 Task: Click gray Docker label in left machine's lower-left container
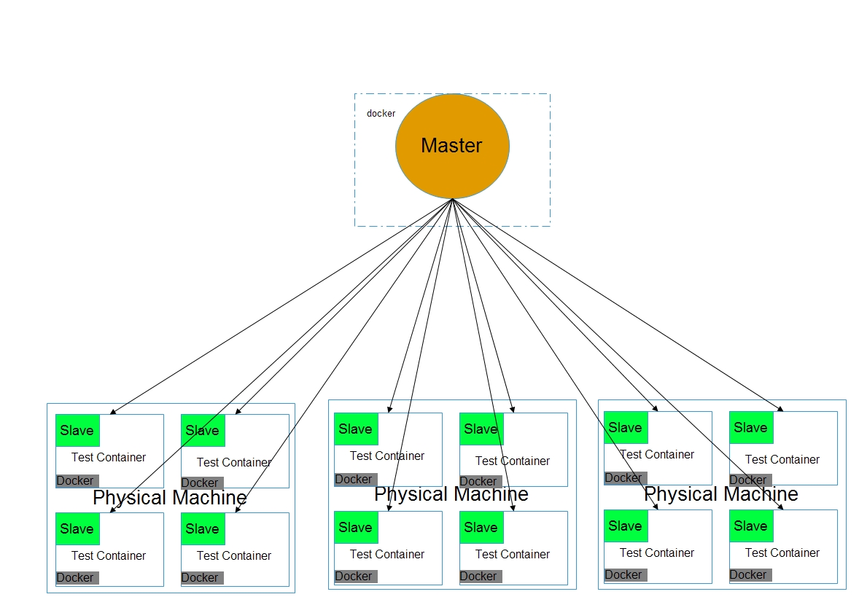tap(77, 577)
